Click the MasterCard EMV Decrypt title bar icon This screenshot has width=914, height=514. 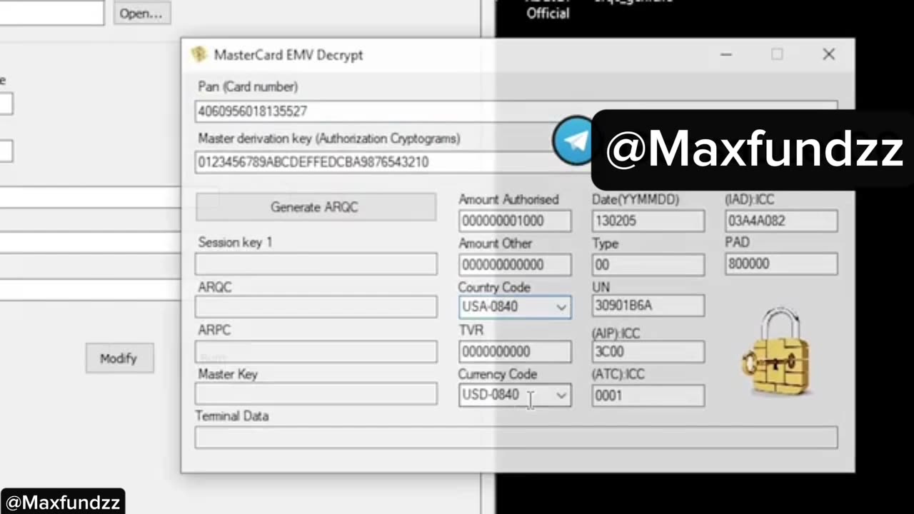click(199, 55)
